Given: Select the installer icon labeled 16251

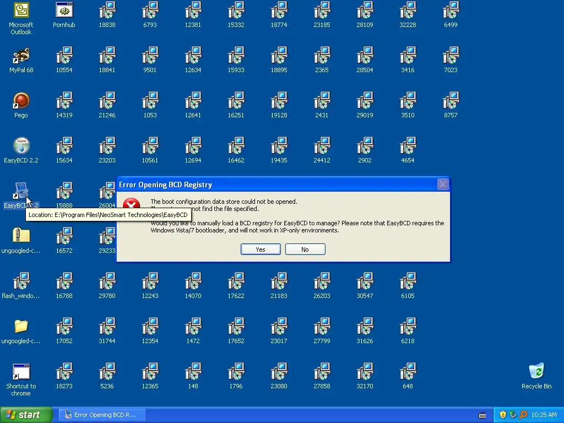Looking at the screenshot, I should point(236,100).
